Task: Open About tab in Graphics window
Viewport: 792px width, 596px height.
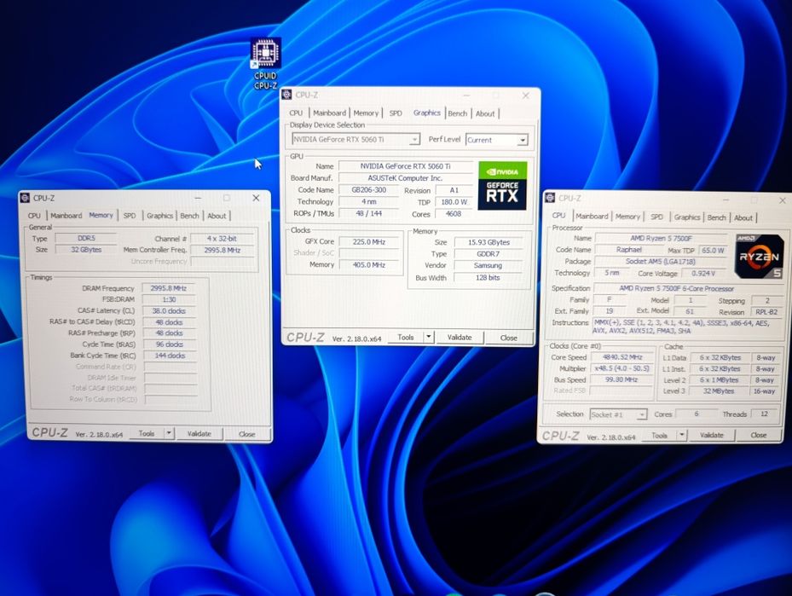Action: tap(485, 113)
